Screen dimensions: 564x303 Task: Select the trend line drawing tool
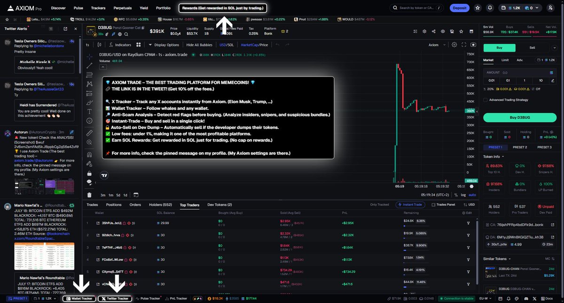[x=89, y=65]
